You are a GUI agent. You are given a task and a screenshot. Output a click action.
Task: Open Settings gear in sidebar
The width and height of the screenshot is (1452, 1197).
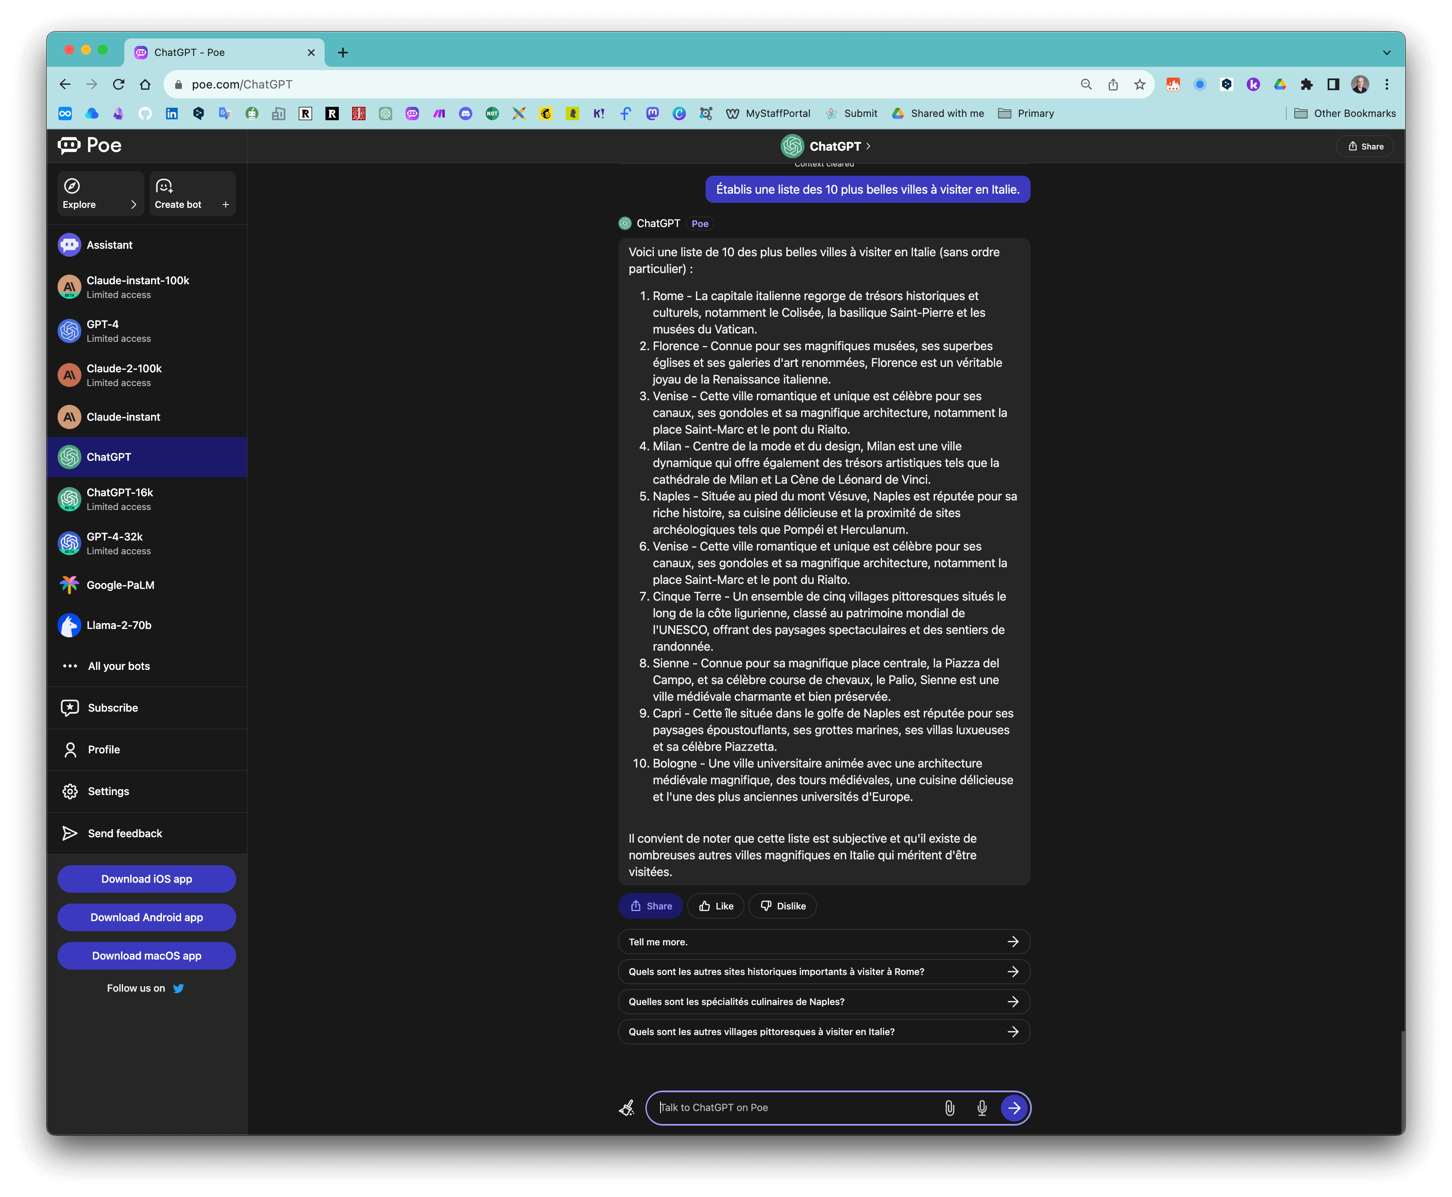(x=70, y=792)
